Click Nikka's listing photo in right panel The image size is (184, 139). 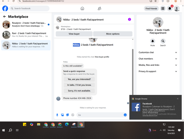(158, 22)
